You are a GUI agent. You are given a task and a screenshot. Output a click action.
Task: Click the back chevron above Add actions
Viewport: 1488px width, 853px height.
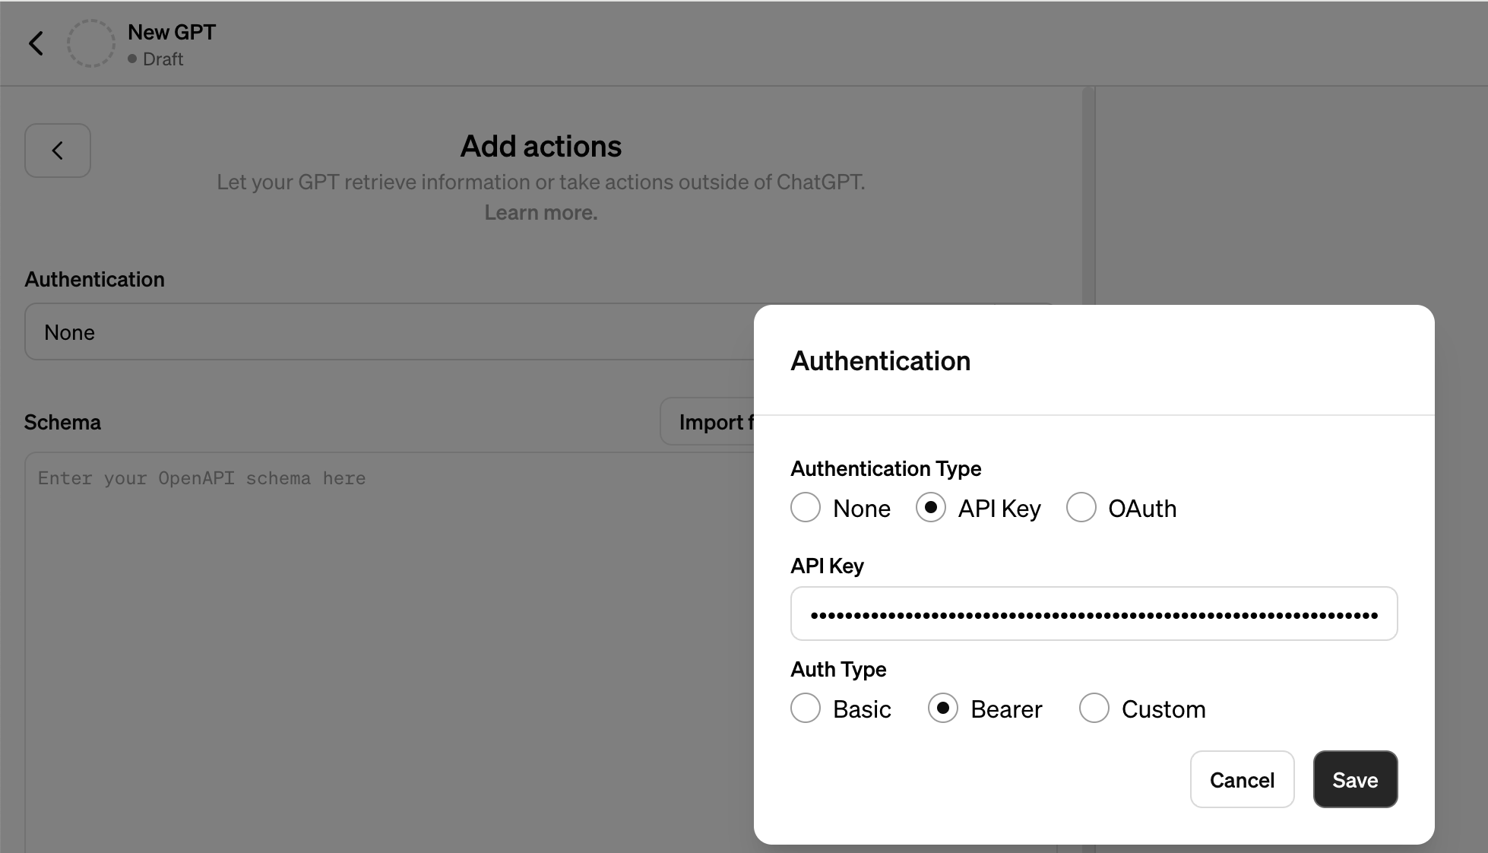tap(57, 151)
